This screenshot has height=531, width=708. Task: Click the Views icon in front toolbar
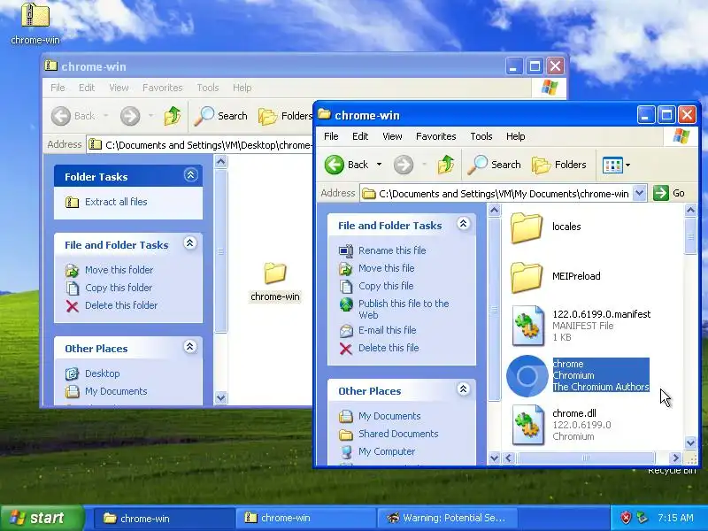[x=612, y=165]
